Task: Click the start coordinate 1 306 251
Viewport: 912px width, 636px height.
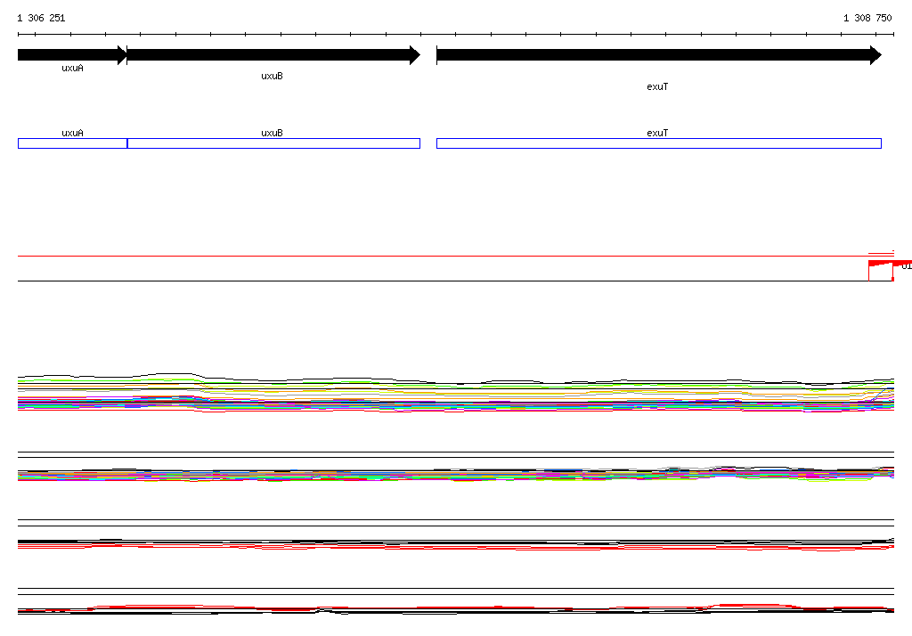Action: point(41,18)
